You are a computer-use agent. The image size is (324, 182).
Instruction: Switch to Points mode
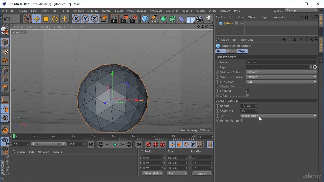click(x=5, y=70)
